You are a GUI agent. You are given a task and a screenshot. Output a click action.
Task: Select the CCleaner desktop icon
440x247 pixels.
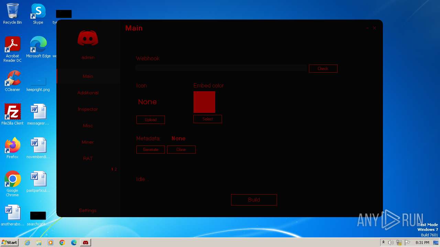click(12, 81)
